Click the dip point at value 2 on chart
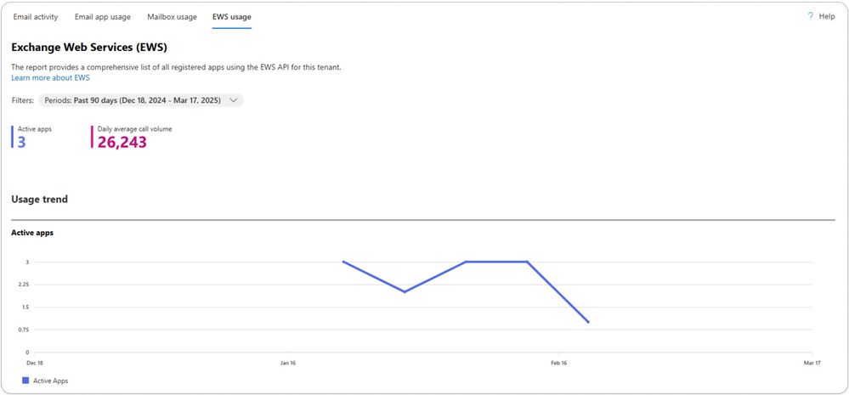 click(x=405, y=292)
